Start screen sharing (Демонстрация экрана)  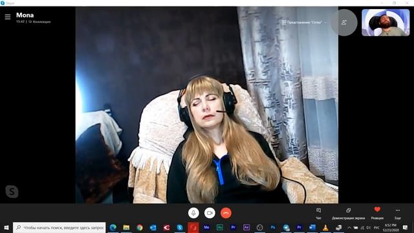[x=348, y=214]
